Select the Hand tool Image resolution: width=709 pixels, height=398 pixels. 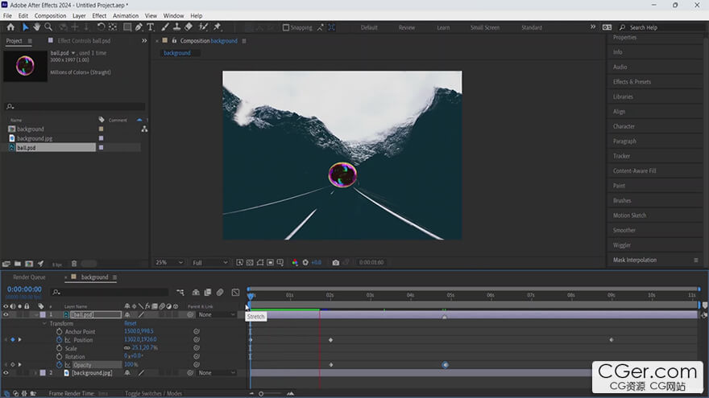[37, 27]
